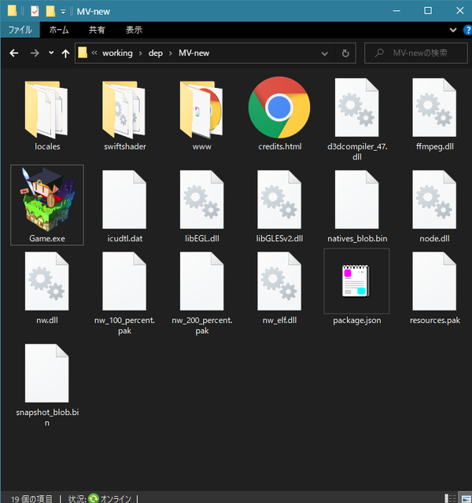Image resolution: width=472 pixels, height=503 pixels.
Task: Open the 共有 ribbon tab
Action: tap(97, 30)
